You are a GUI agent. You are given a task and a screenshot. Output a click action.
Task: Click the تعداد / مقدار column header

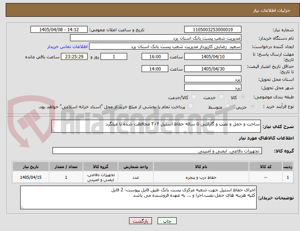[66, 167]
